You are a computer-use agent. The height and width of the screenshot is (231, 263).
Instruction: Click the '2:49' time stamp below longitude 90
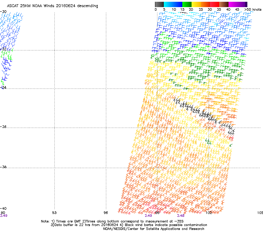[x=4, y=216]
